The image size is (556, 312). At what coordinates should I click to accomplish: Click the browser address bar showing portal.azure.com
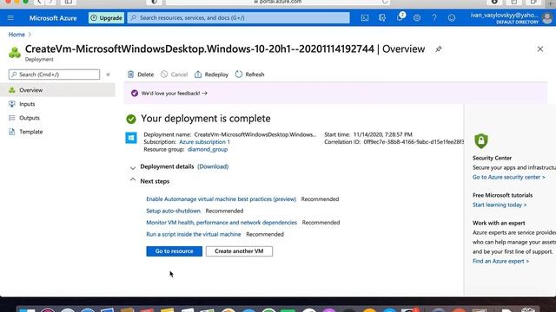pos(278,2)
